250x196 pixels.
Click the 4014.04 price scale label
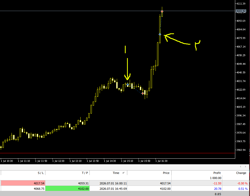(241, 98)
